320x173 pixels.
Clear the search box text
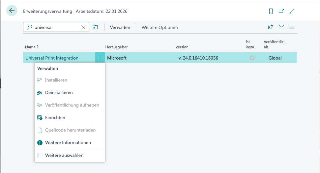83,27
